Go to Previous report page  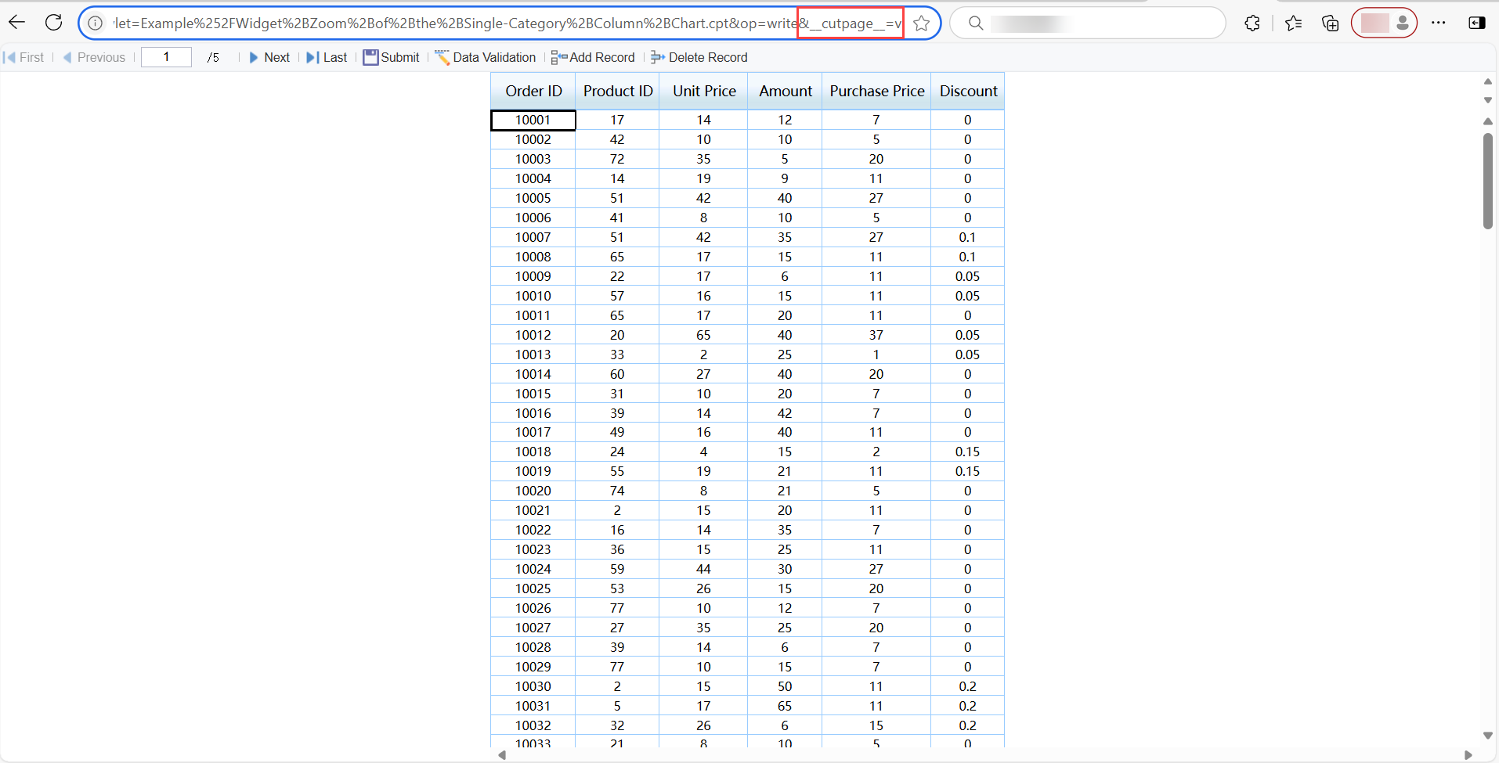click(x=94, y=57)
